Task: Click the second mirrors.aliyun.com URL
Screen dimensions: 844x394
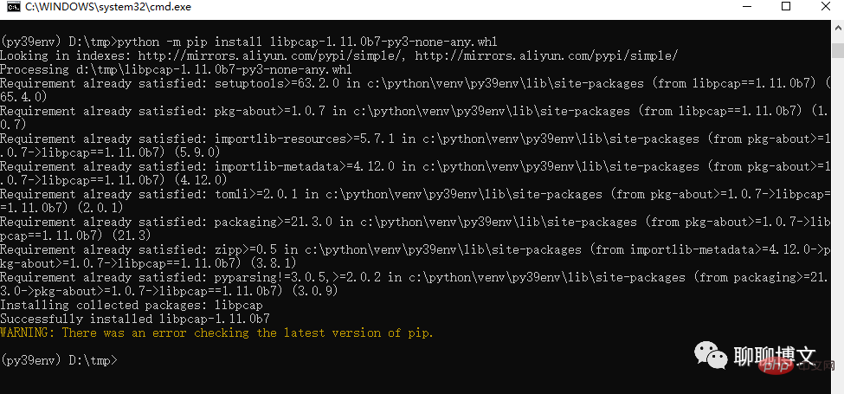Action: (x=547, y=55)
